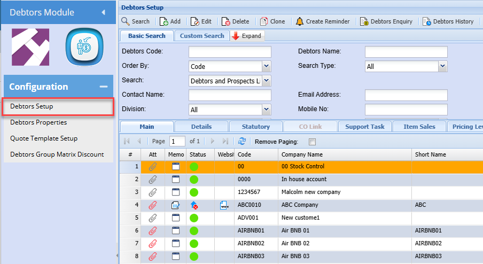Open the Search Type dropdown
Image resolution: width=483 pixels, height=264 pixels.
442,66
